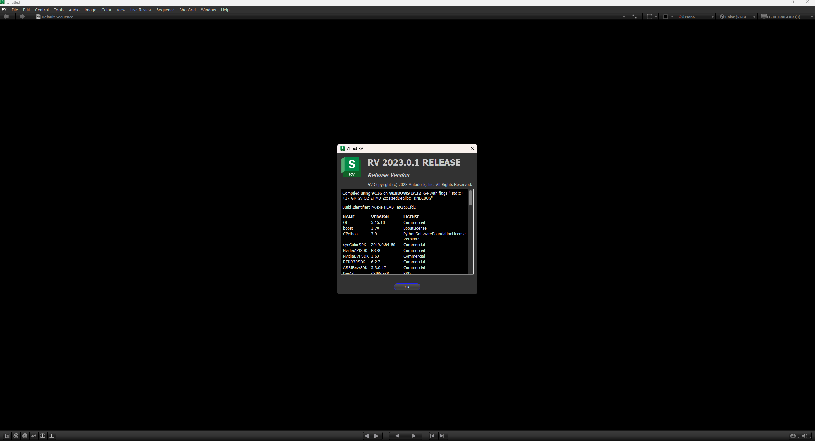Viewport: 815px width, 441px height.
Task: Open the ShotGrid menu
Action: (x=187, y=10)
